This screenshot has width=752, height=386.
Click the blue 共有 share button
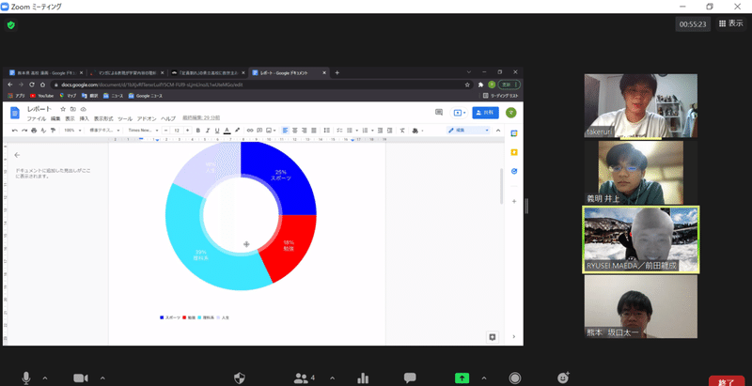point(485,113)
